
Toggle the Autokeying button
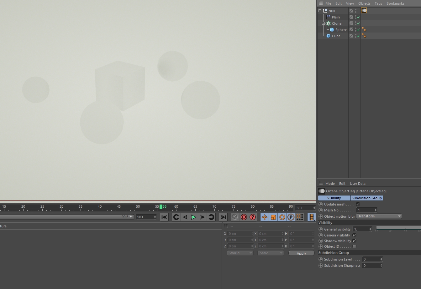pyautogui.click(x=244, y=217)
